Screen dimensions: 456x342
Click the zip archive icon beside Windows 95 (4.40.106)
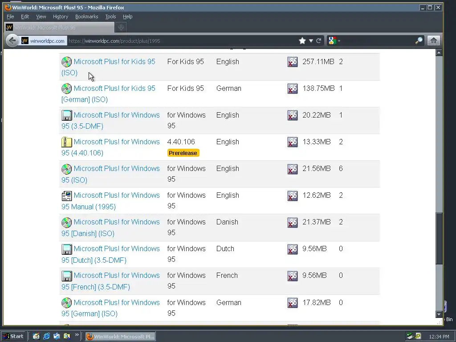pos(67,142)
